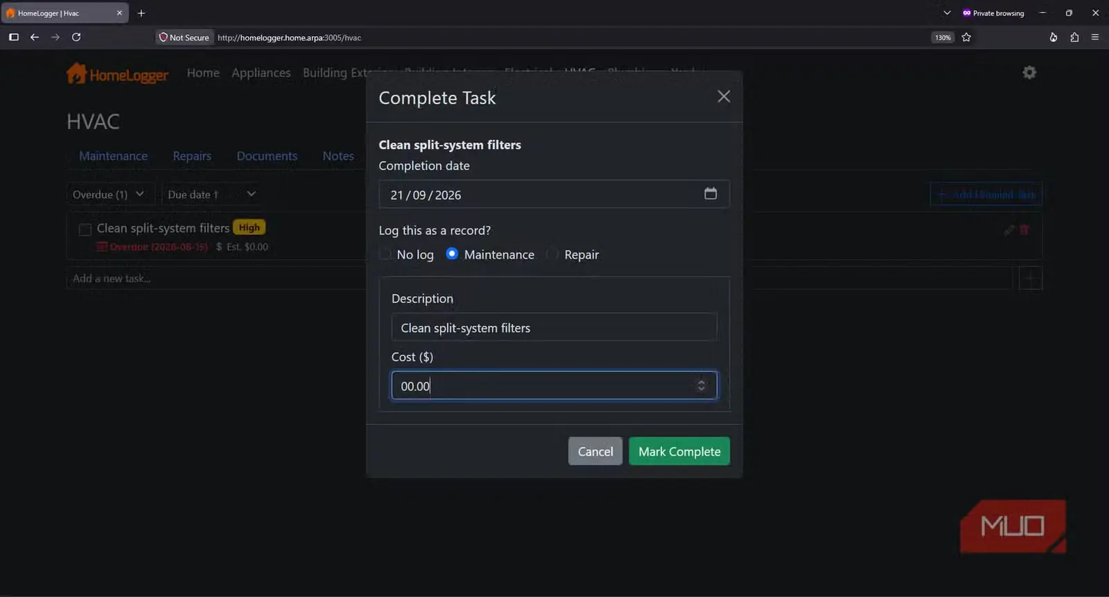The image size is (1109, 597).
Task: Click the Private browsing indicator
Action: 993,12
